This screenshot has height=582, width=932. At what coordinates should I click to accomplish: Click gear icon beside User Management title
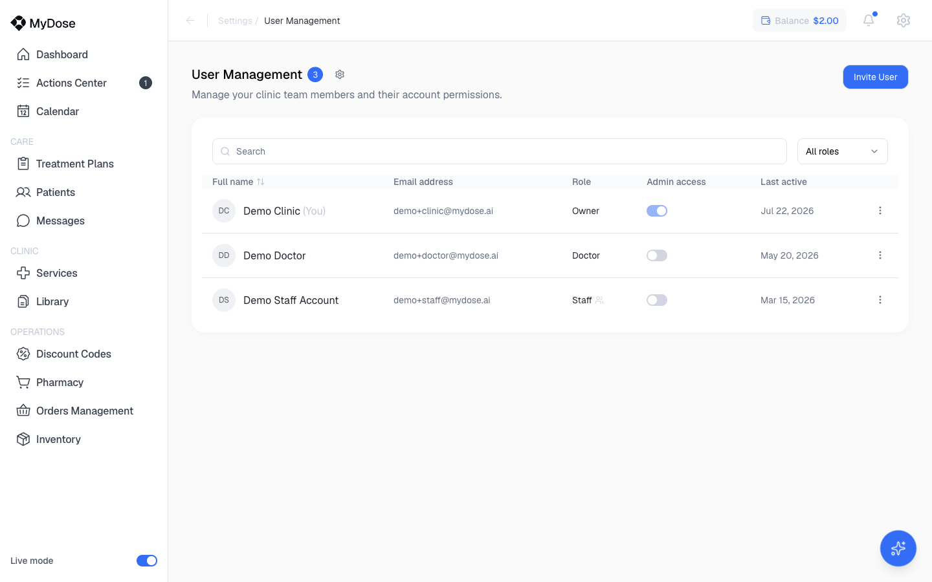tap(340, 74)
